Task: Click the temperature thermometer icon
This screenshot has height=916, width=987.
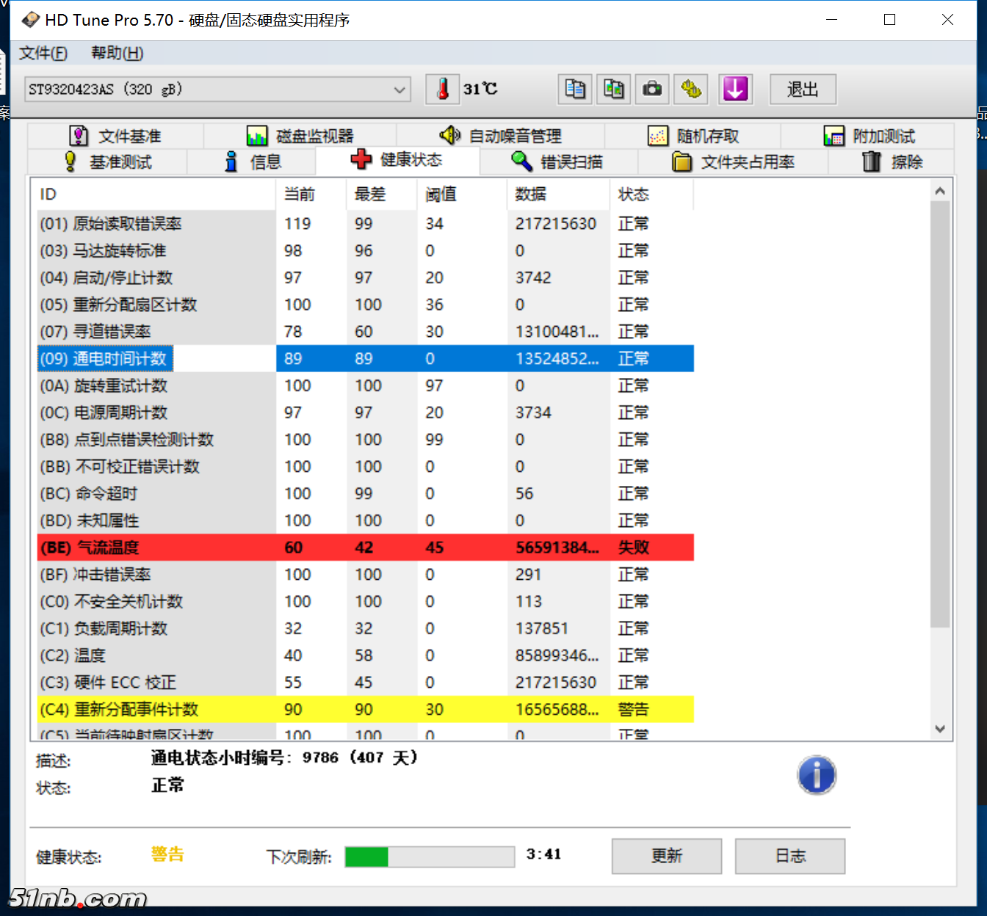Action: (x=442, y=89)
